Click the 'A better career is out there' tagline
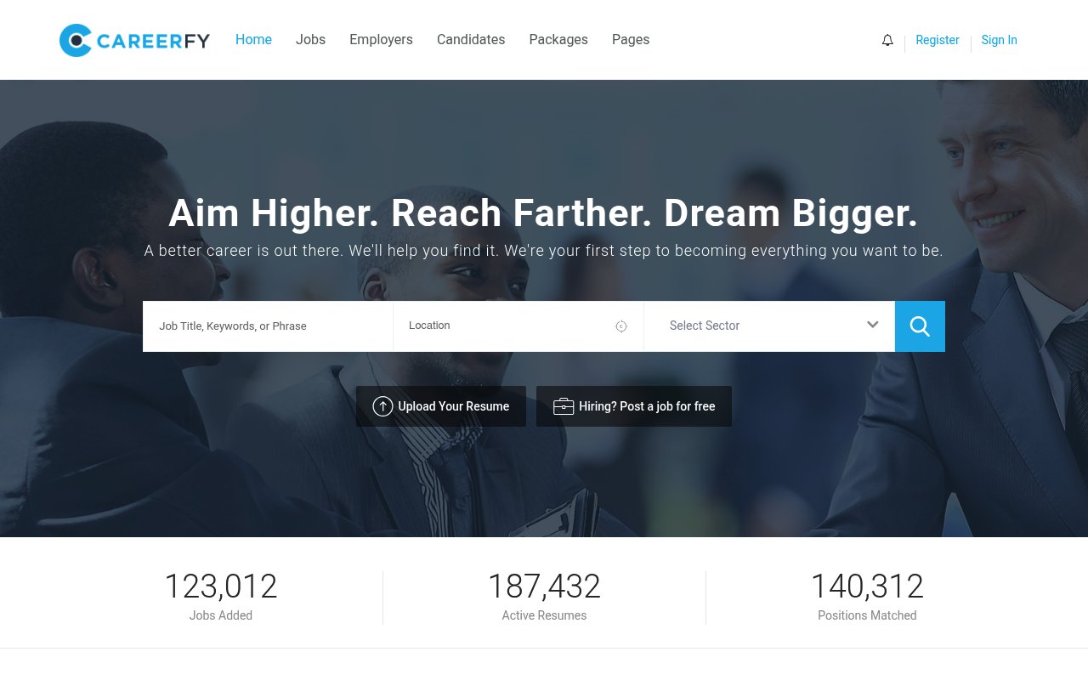1088x680 pixels. [544, 251]
